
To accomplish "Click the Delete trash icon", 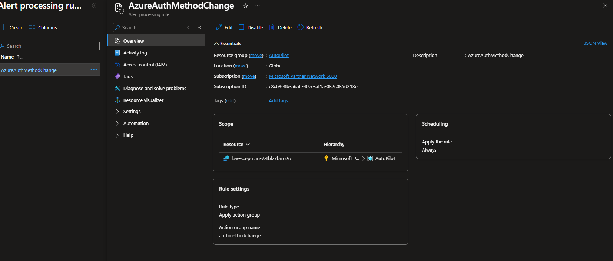I will (x=272, y=27).
